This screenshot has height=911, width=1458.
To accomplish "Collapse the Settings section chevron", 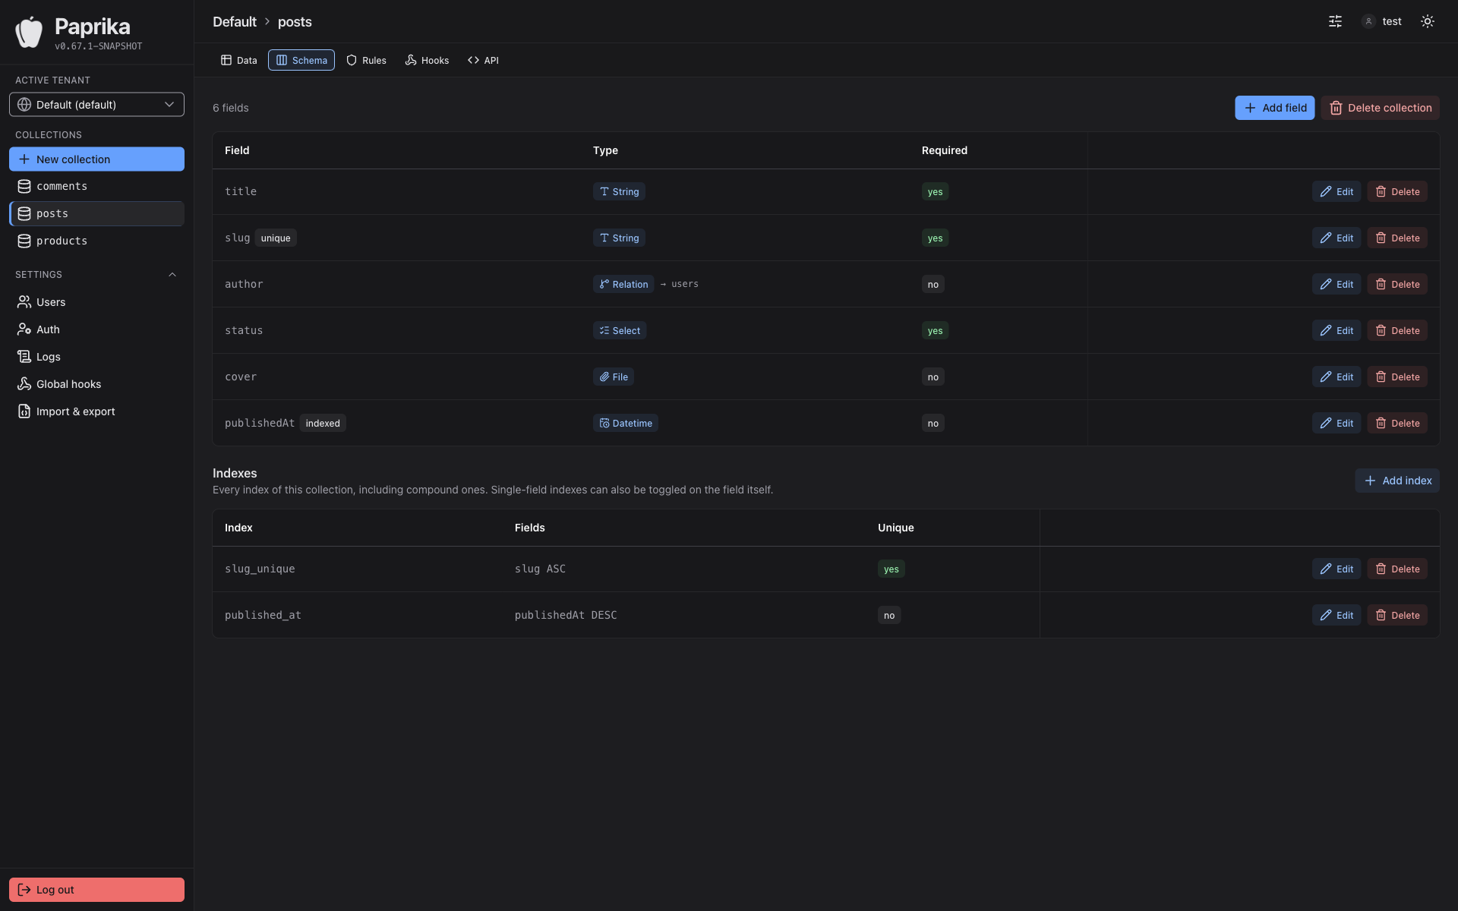I will tap(172, 275).
